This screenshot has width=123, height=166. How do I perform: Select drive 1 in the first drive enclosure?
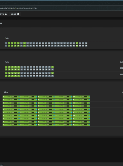[11, 100]
